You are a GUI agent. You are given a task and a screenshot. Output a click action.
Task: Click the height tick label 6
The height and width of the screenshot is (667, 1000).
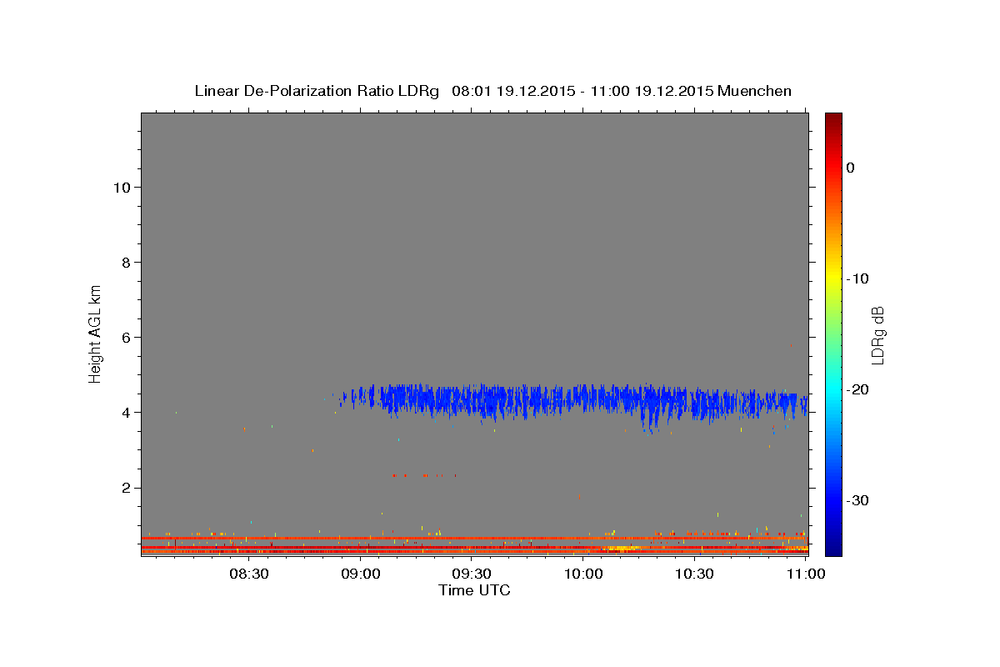tap(125, 338)
